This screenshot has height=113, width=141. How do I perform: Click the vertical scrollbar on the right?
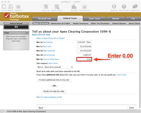(x=140, y=67)
